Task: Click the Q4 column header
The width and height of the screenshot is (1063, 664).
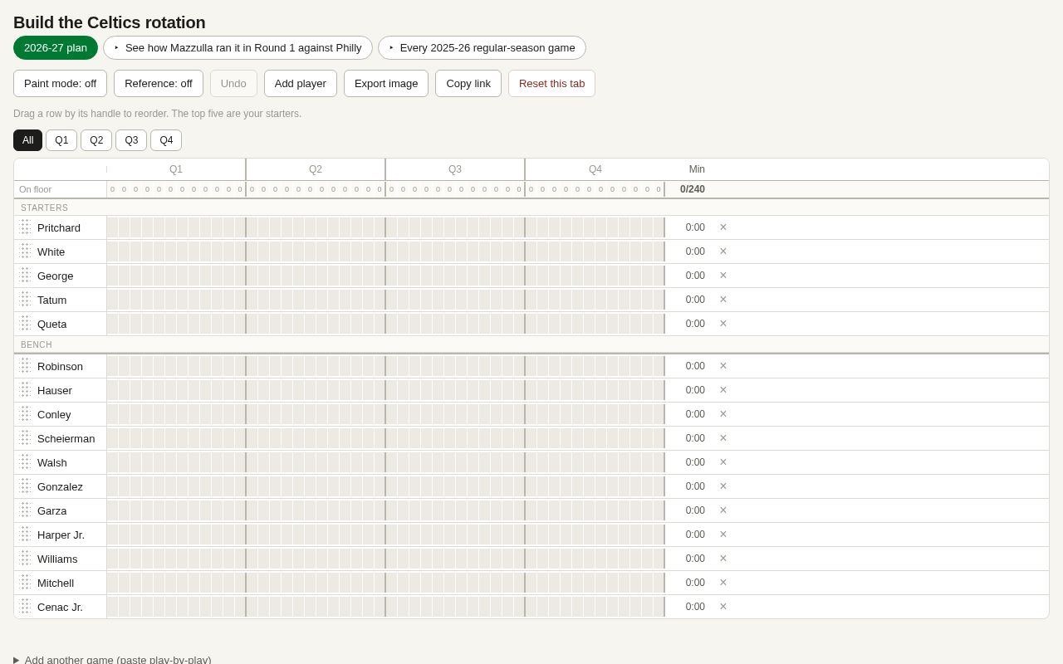Action: (x=595, y=169)
